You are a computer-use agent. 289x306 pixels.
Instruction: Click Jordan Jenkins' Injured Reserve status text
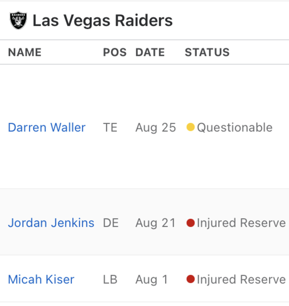(x=241, y=223)
